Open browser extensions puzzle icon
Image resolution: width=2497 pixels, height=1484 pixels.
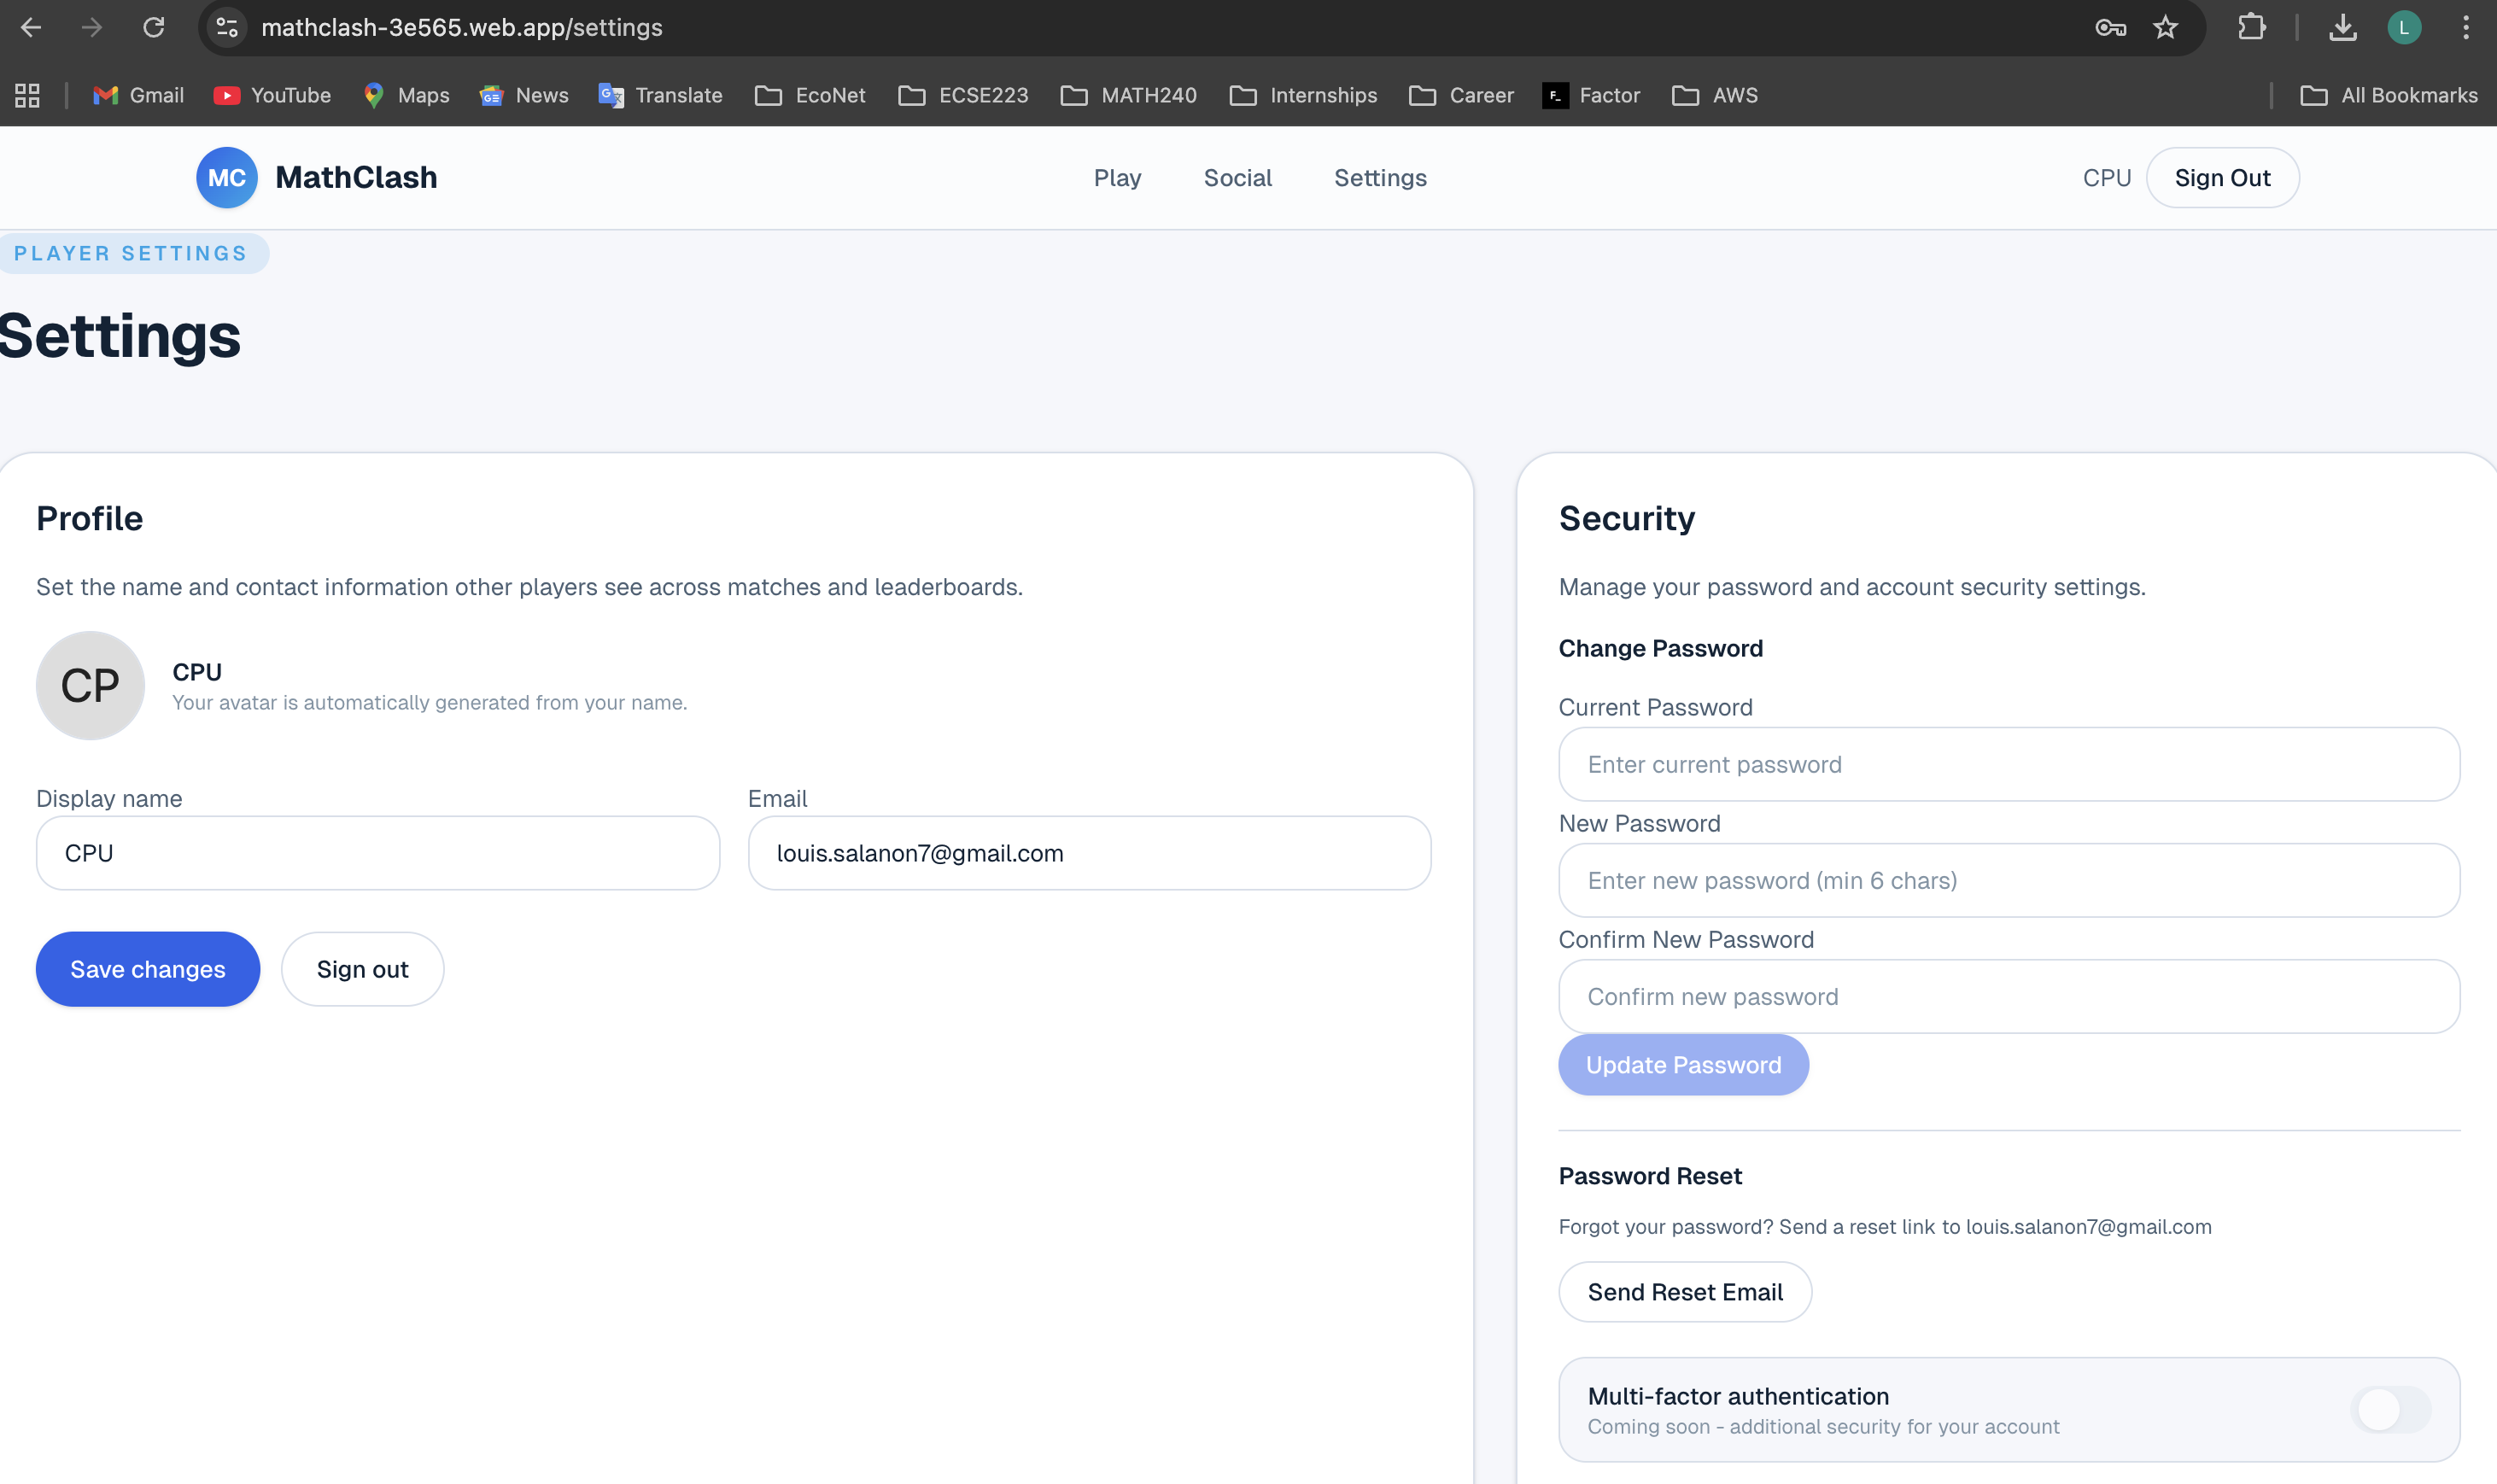pyautogui.click(x=2251, y=27)
